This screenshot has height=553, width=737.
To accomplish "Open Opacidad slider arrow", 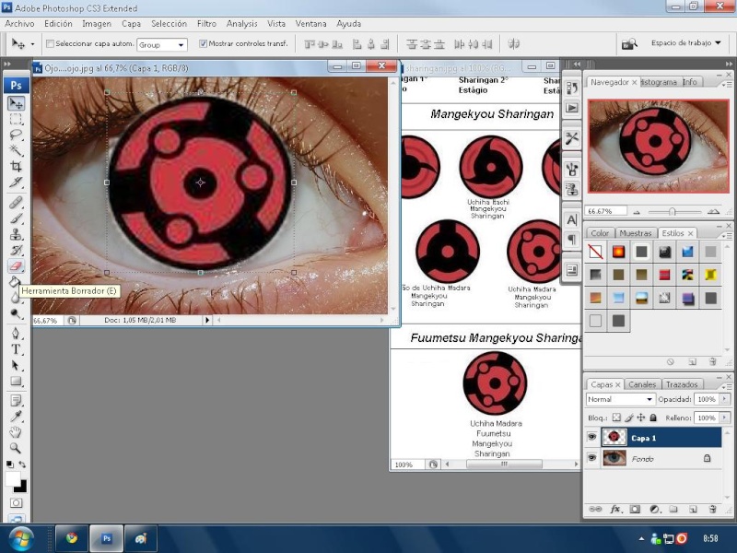I will (724, 399).
